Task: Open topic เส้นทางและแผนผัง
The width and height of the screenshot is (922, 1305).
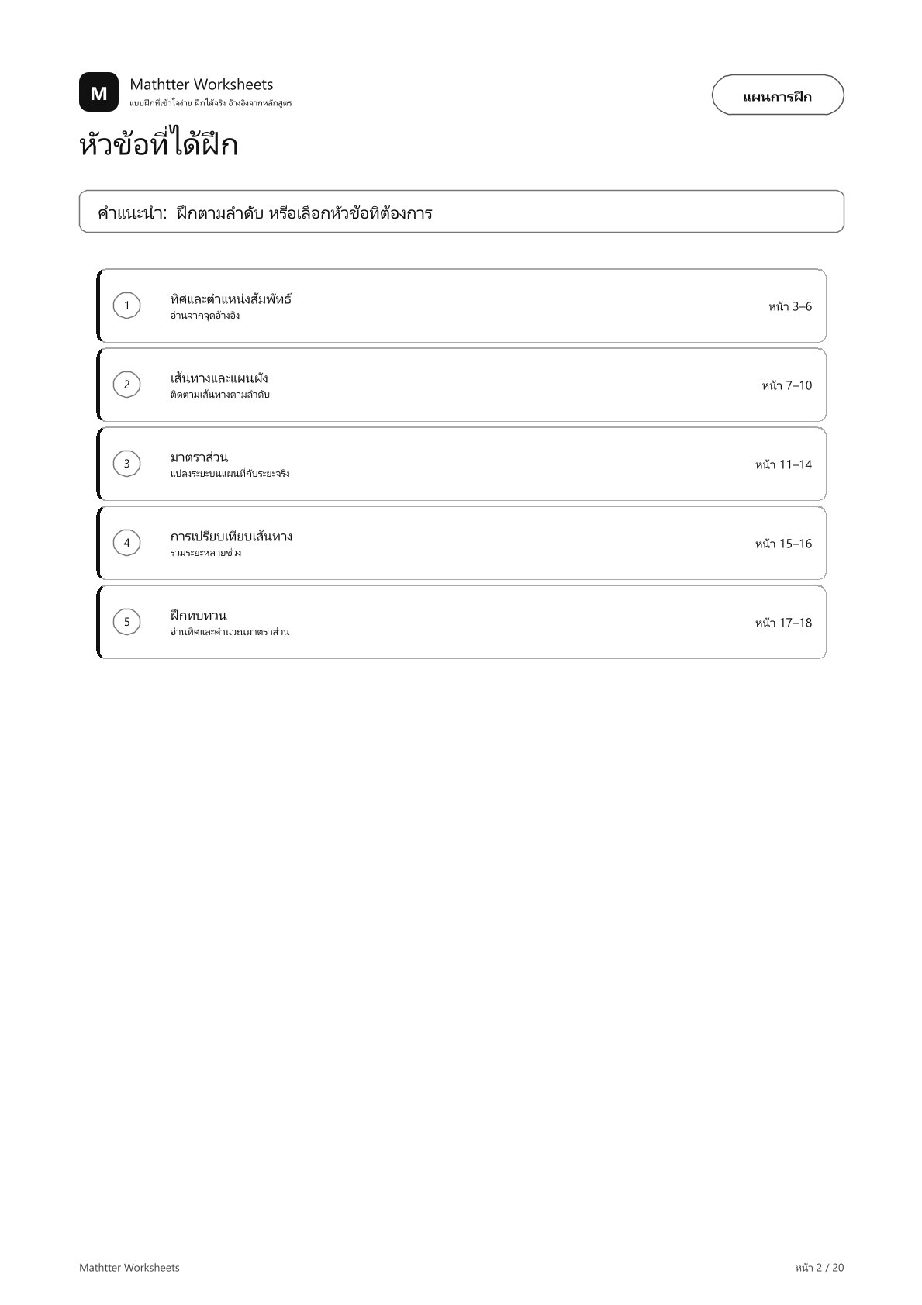Action: pyautogui.click(x=219, y=378)
